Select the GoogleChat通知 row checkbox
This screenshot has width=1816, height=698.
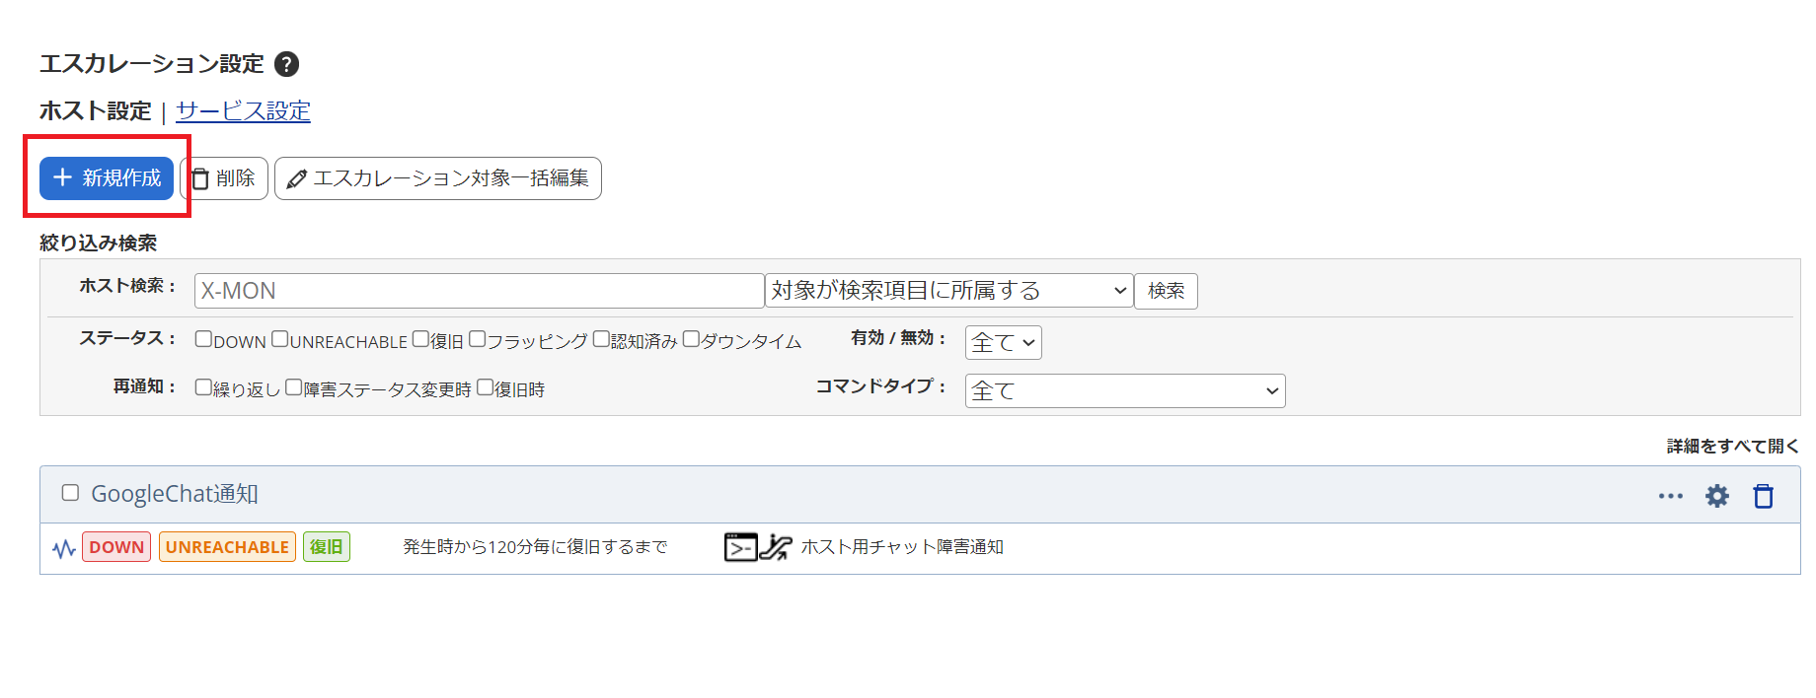click(x=70, y=493)
